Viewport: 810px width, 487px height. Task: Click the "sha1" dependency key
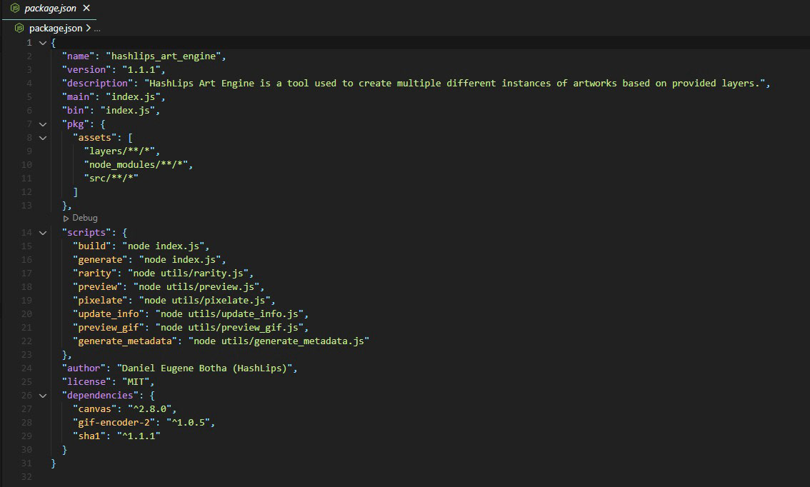click(x=89, y=436)
